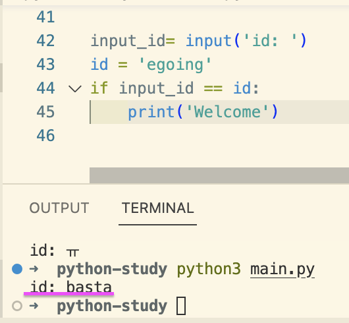Image resolution: width=349 pixels, height=323 pixels.
Task: Click line number 43 in the gutter
Action: (x=45, y=65)
